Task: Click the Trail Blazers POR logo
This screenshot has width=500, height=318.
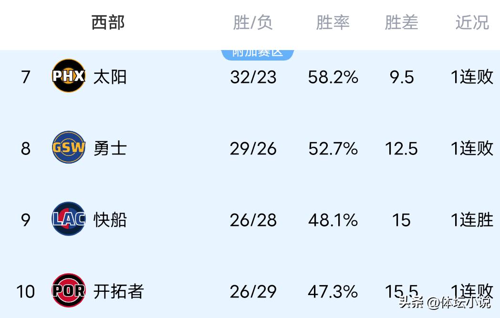Action: tap(68, 290)
